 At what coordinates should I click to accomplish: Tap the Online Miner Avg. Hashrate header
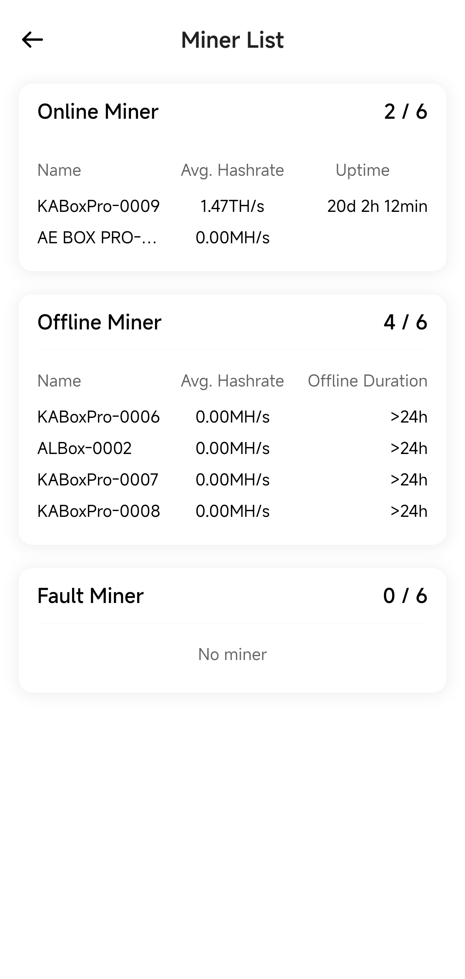click(x=232, y=170)
